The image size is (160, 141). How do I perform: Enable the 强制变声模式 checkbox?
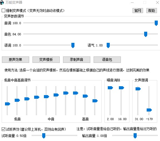coord(3,10)
